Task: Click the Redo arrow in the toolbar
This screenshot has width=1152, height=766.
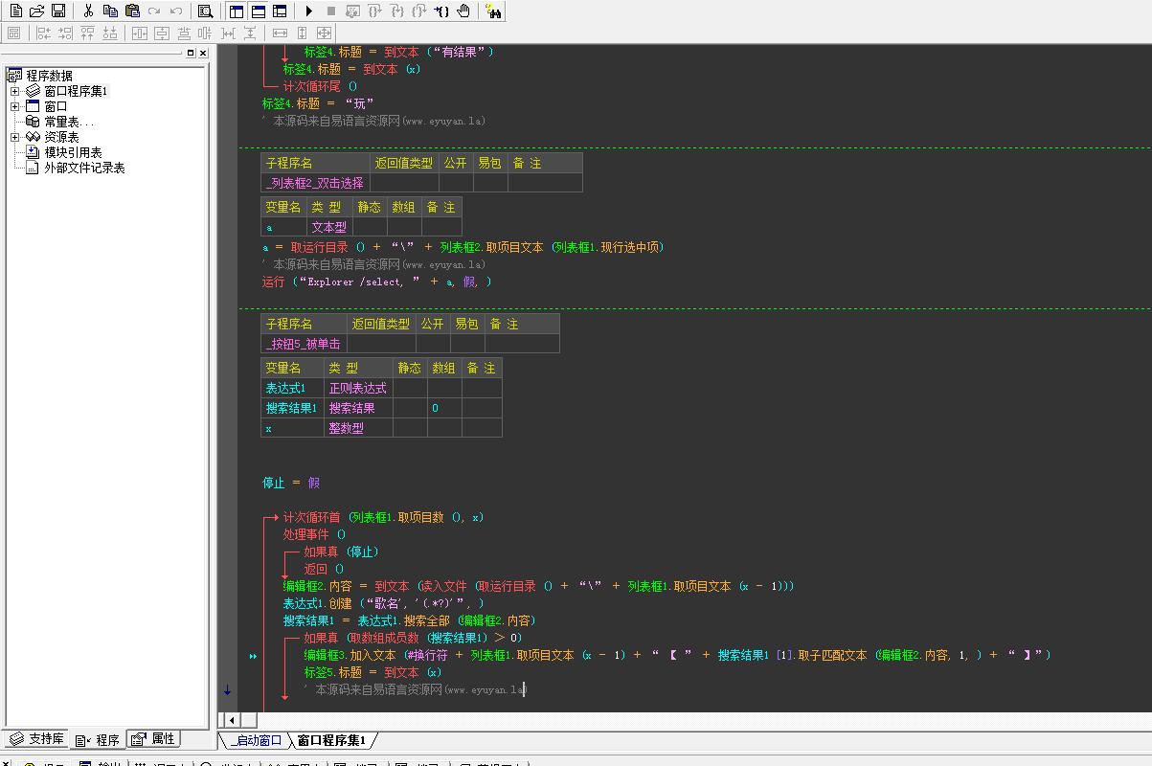Action: click(x=154, y=11)
